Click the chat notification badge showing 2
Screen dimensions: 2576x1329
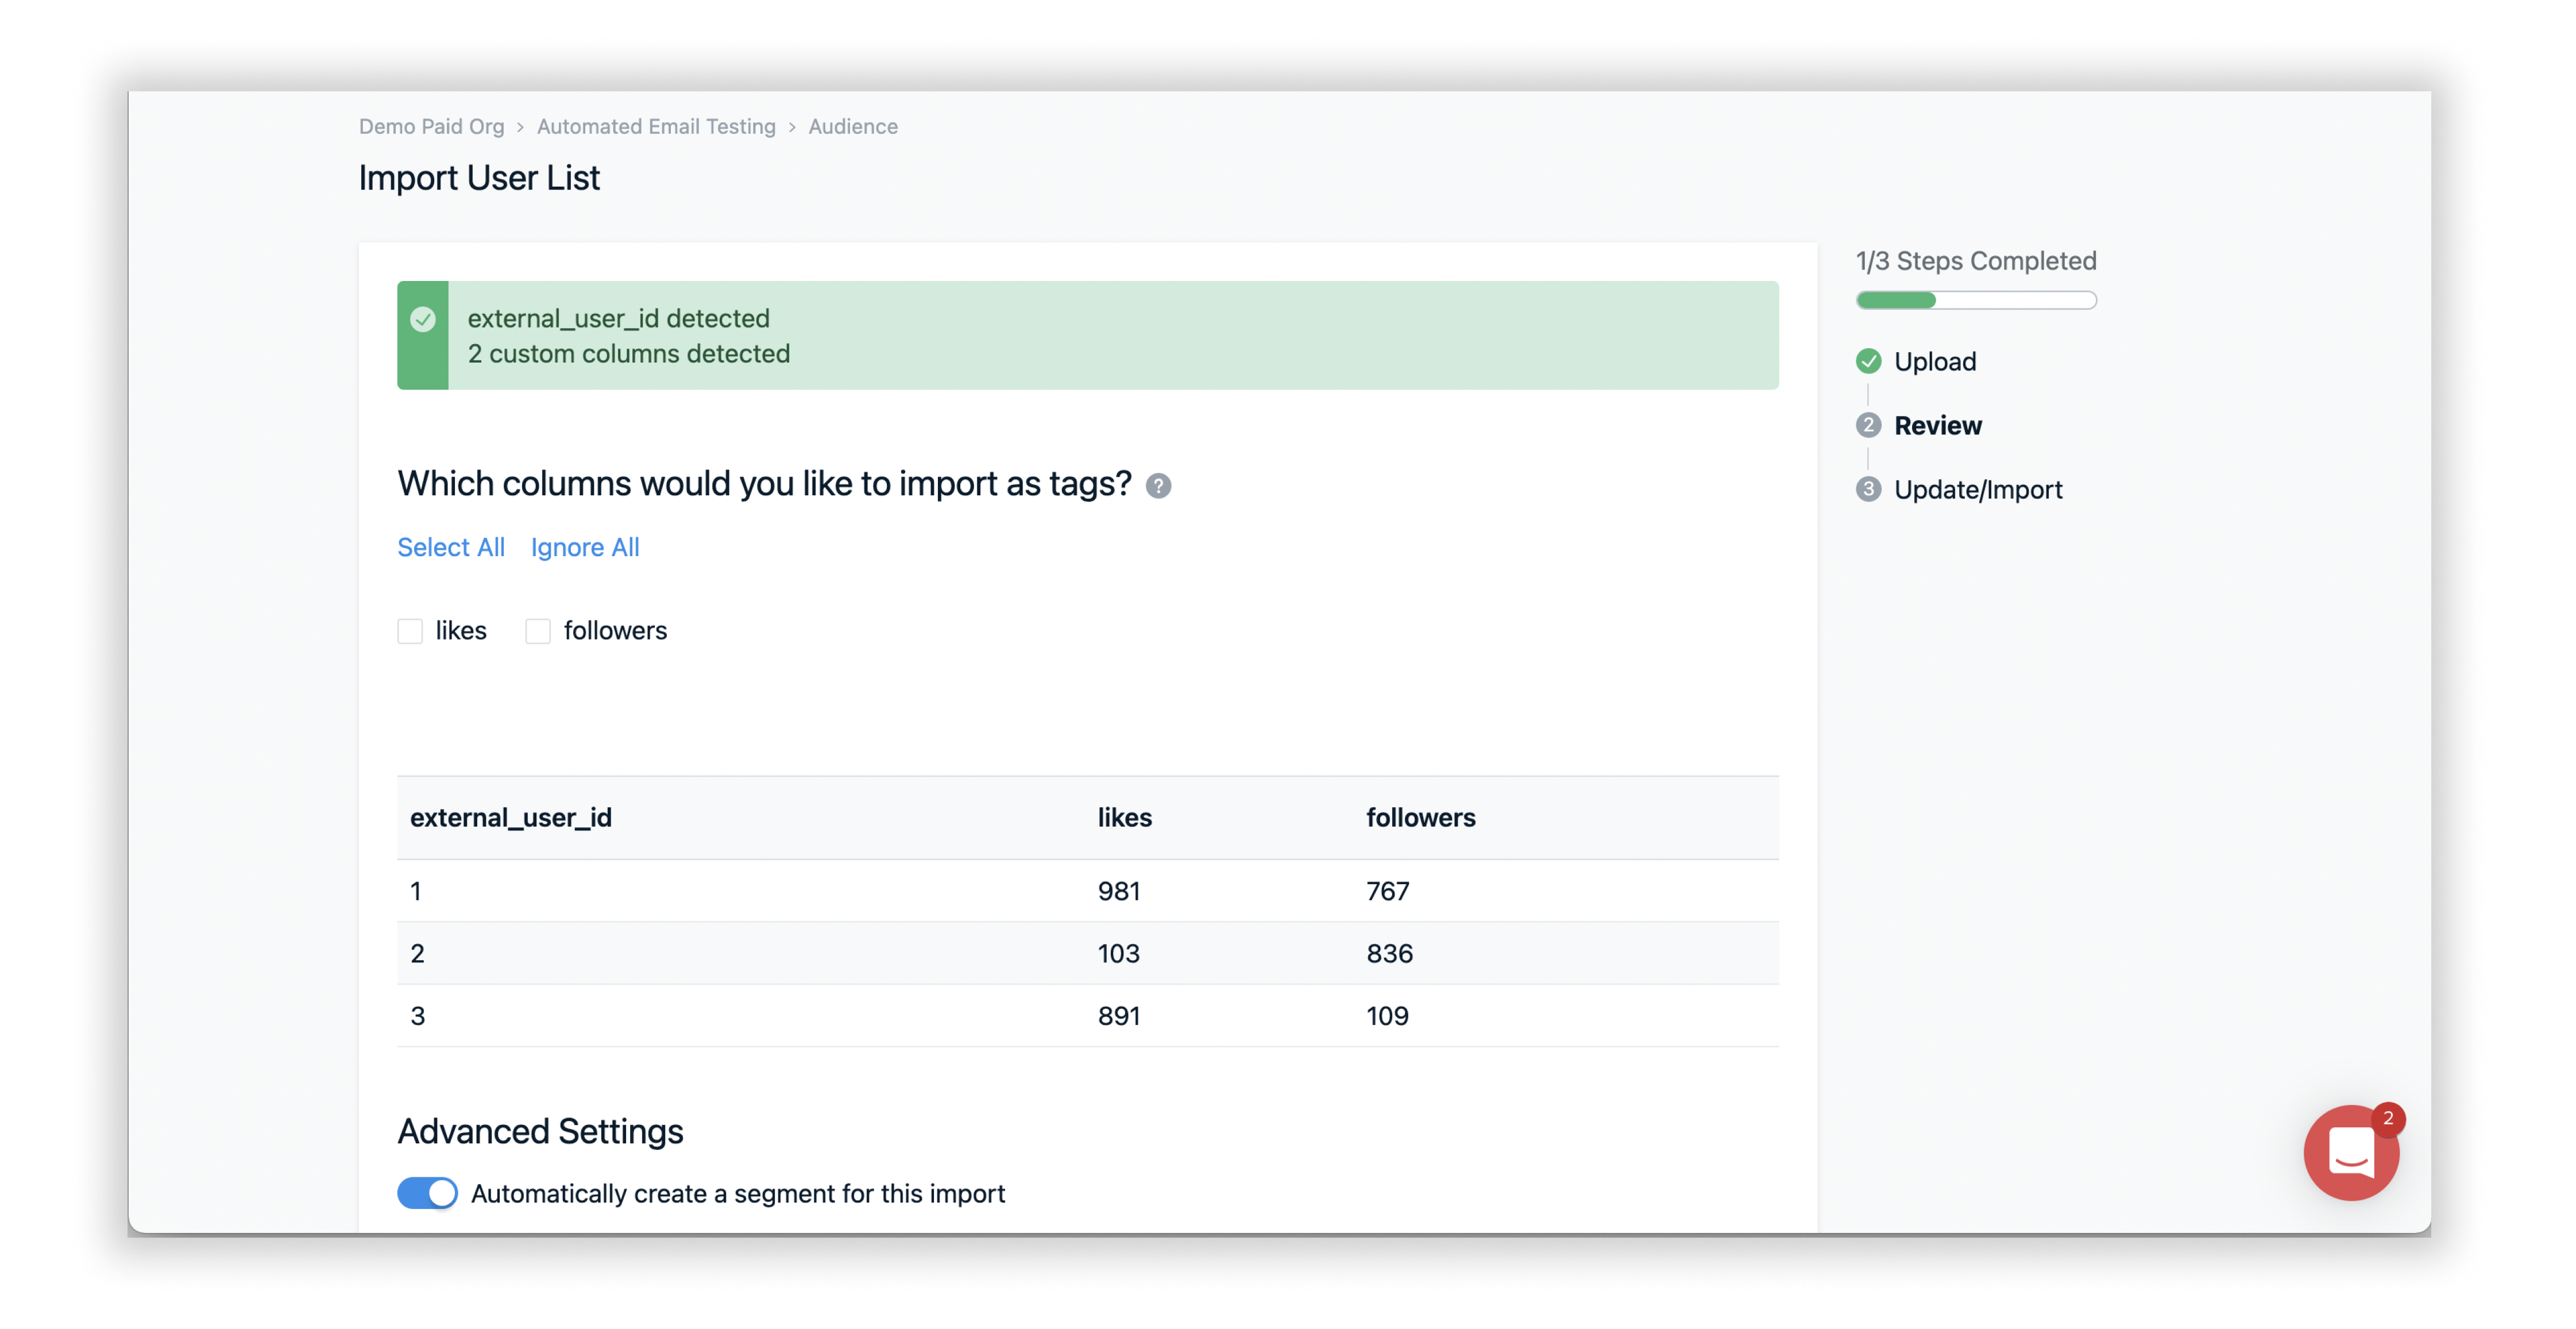2388,1119
